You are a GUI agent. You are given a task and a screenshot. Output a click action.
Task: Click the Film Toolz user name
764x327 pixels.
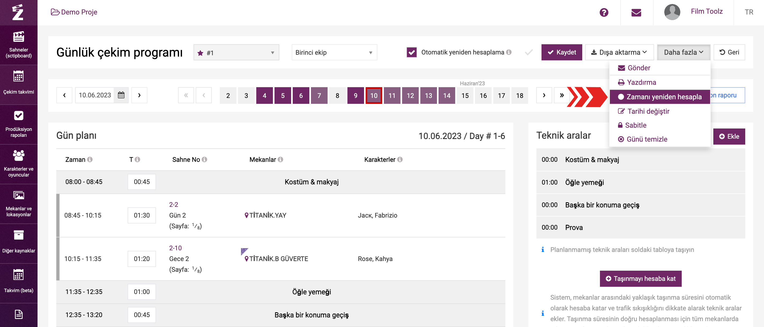click(x=706, y=12)
